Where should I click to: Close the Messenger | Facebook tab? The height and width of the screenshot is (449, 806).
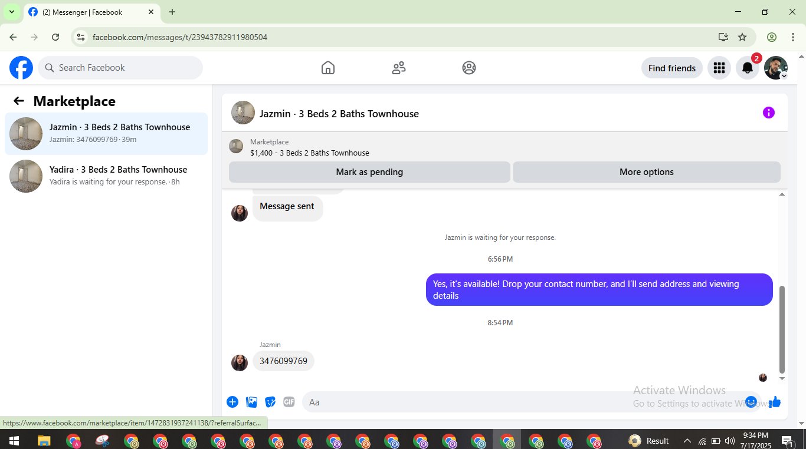coord(151,12)
